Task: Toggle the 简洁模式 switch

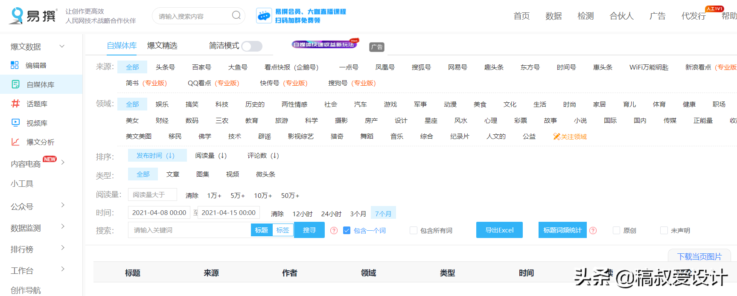Action: 252,46
